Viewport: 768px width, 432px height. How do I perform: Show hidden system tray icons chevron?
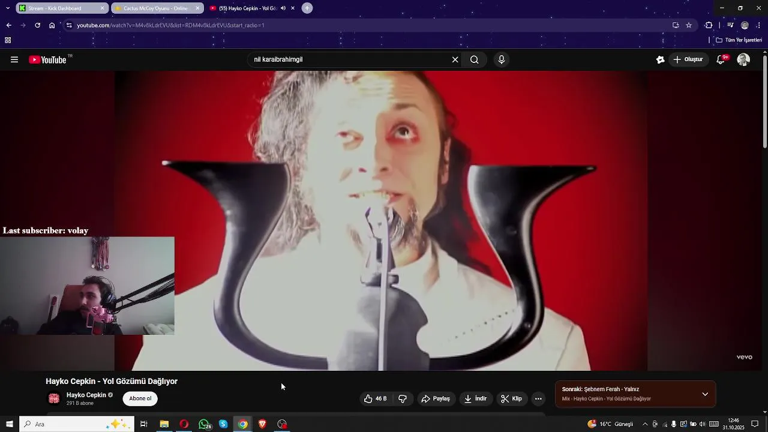click(645, 424)
